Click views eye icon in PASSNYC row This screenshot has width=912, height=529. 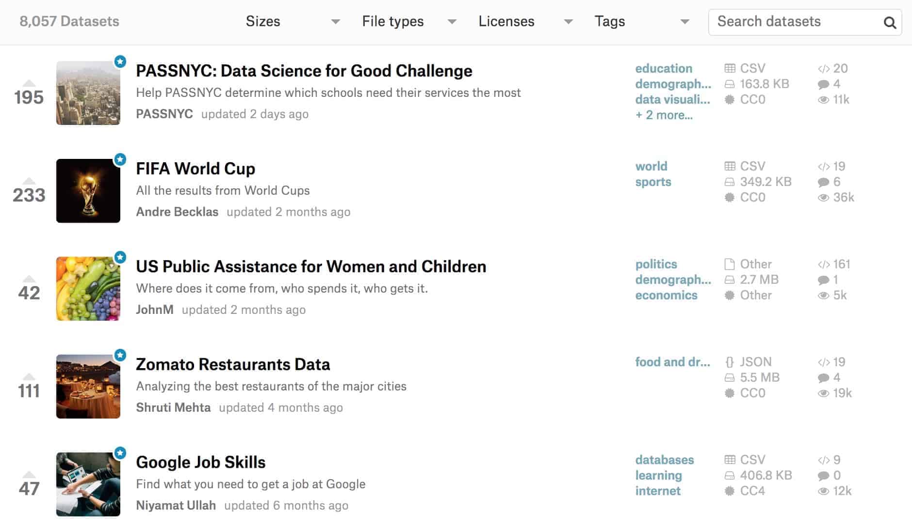[x=823, y=100]
